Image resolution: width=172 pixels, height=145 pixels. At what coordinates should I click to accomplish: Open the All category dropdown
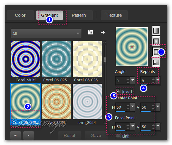[x=46, y=34]
